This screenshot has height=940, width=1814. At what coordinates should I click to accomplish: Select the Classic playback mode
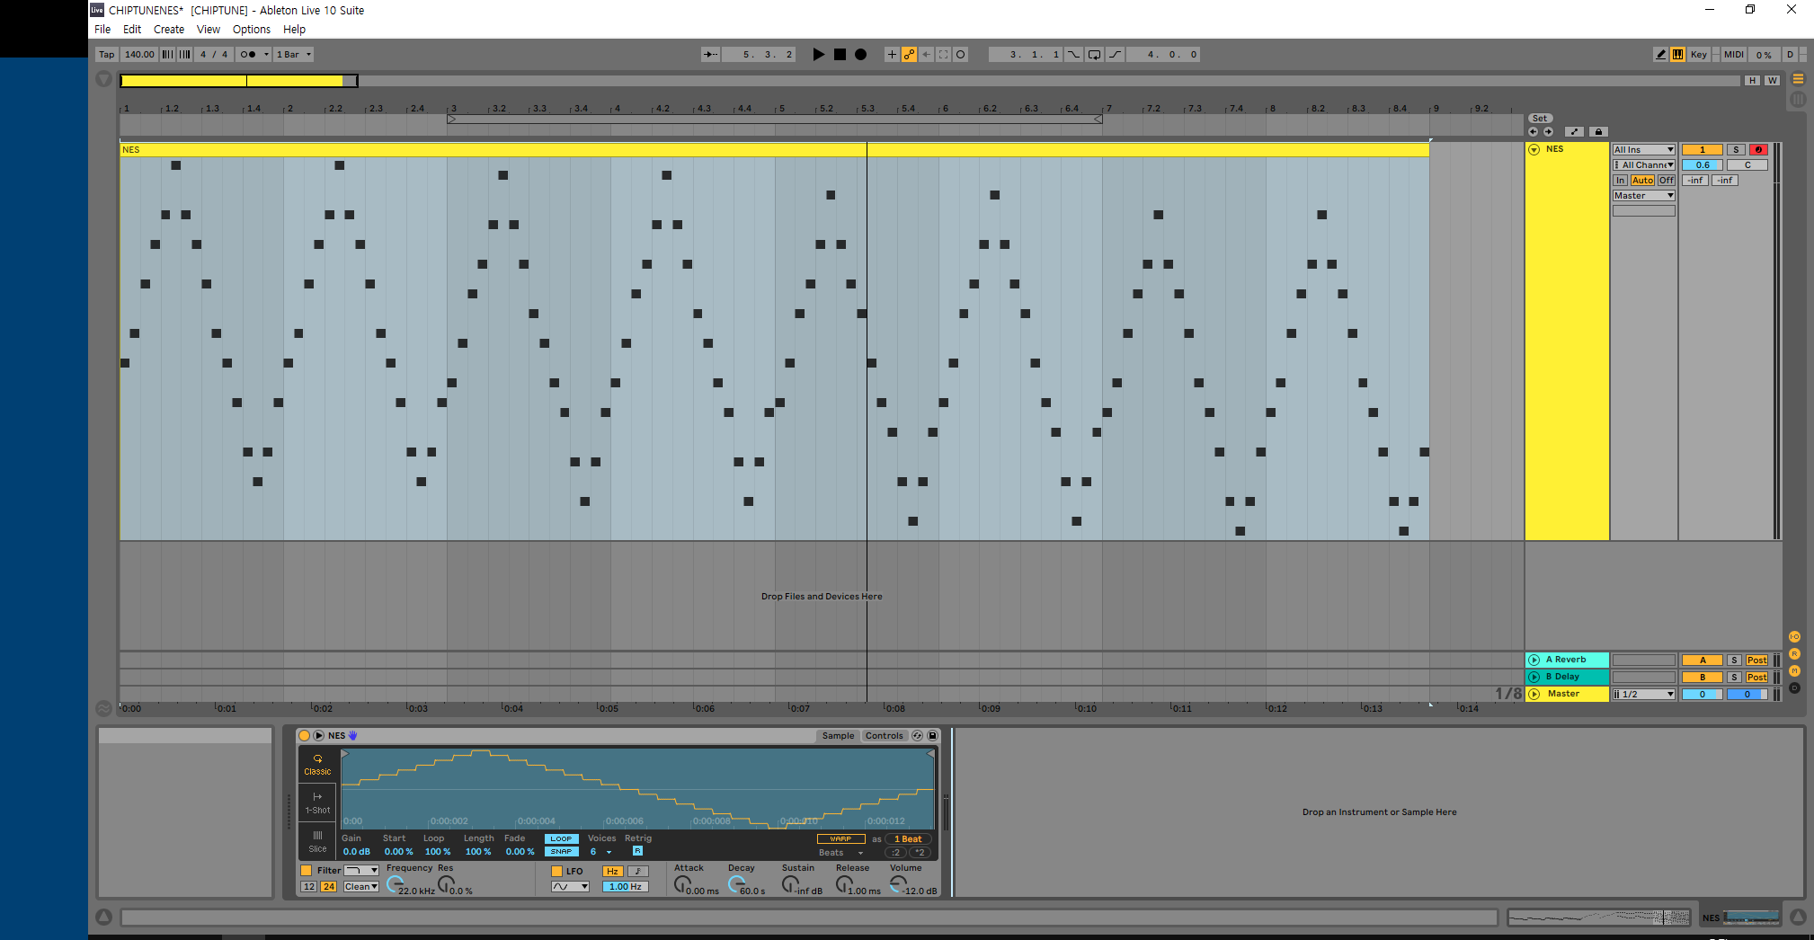click(x=317, y=765)
